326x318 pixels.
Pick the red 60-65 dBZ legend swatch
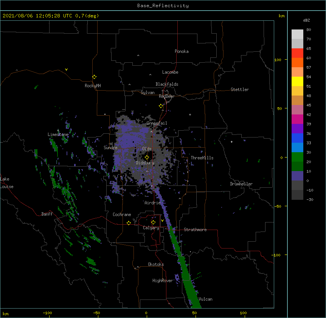[x=297, y=53]
